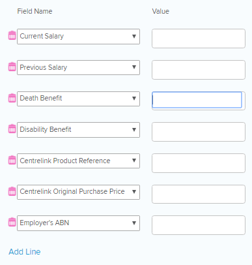This screenshot has width=252, height=265.
Task: Click Add Line link
Action: (x=25, y=252)
